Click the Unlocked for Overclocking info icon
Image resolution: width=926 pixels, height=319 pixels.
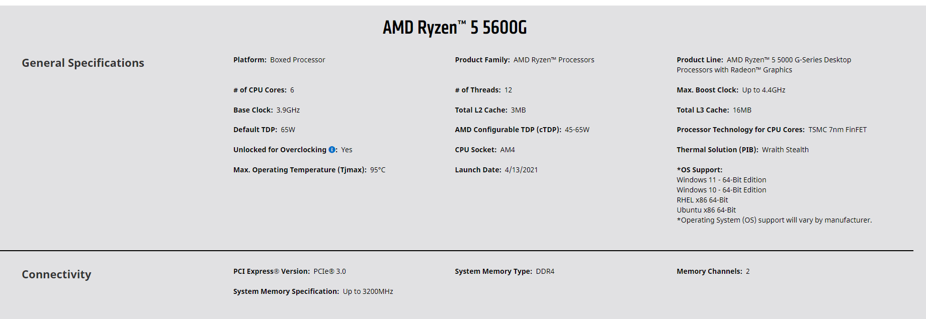pyautogui.click(x=332, y=150)
